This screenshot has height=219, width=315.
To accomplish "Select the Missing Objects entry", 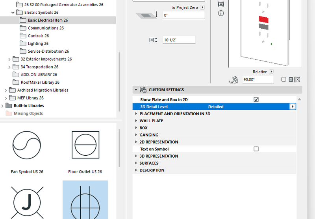I will (28, 114).
